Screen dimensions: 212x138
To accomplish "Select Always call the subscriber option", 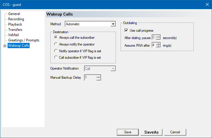I will tap(56, 38).
